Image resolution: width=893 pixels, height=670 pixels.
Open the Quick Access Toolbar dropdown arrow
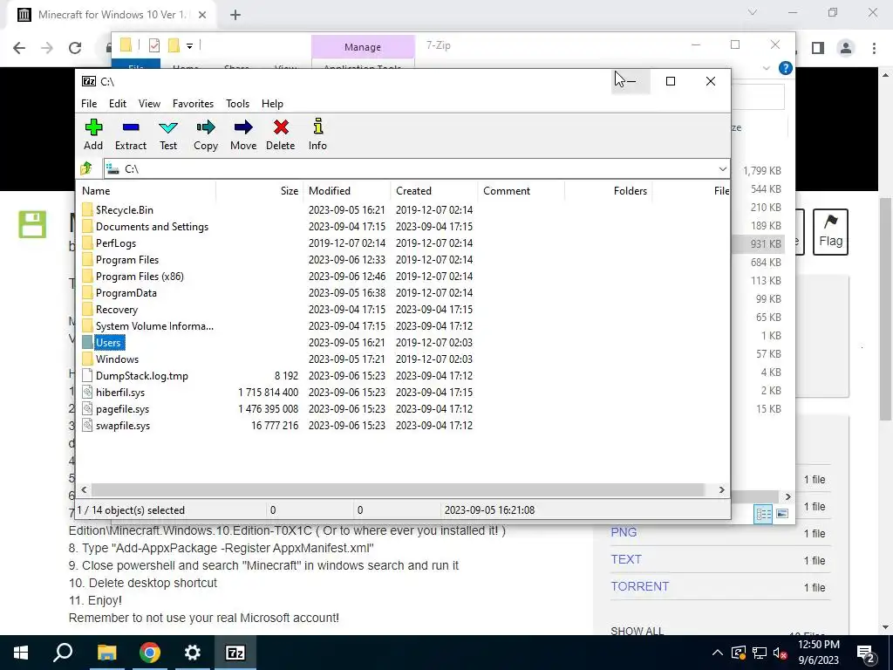189,45
